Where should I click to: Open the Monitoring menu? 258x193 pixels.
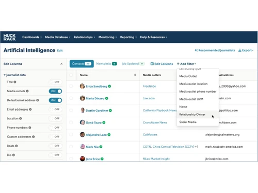(107, 37)
